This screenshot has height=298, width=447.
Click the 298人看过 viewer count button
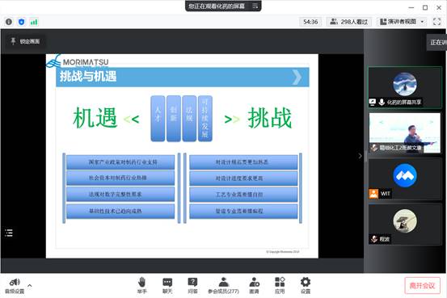tap(349, 22)
